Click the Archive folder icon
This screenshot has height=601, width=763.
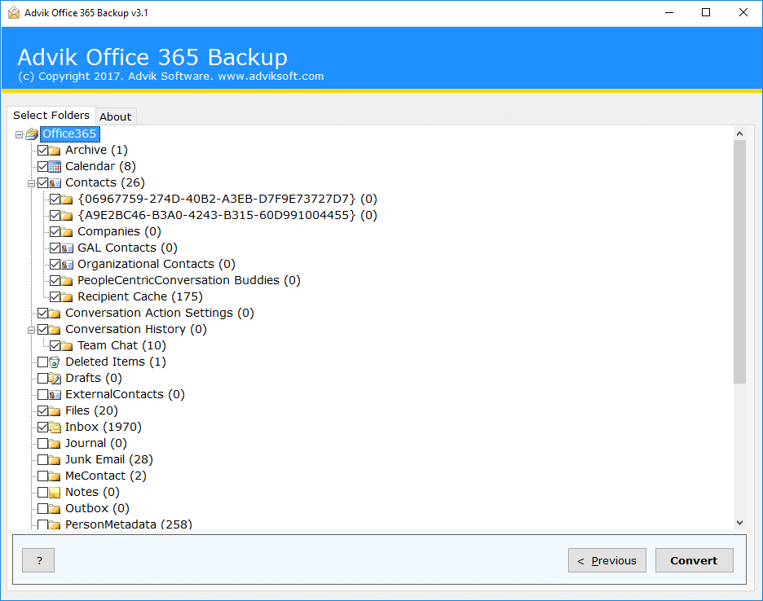(55, 150)
